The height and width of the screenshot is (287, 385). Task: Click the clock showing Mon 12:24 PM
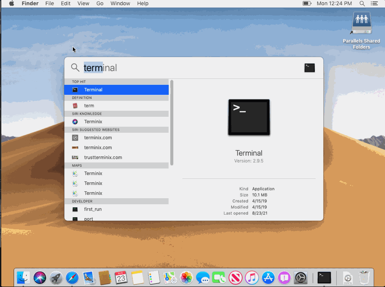click(x=334, y=3)
